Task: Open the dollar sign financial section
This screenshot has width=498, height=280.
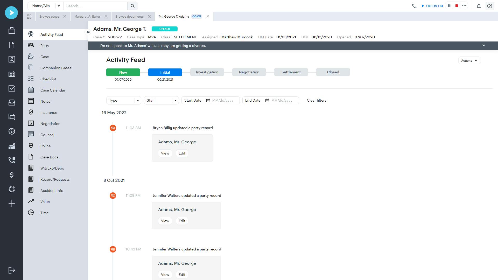Action: pyautogui.click(x=11, y=175)
